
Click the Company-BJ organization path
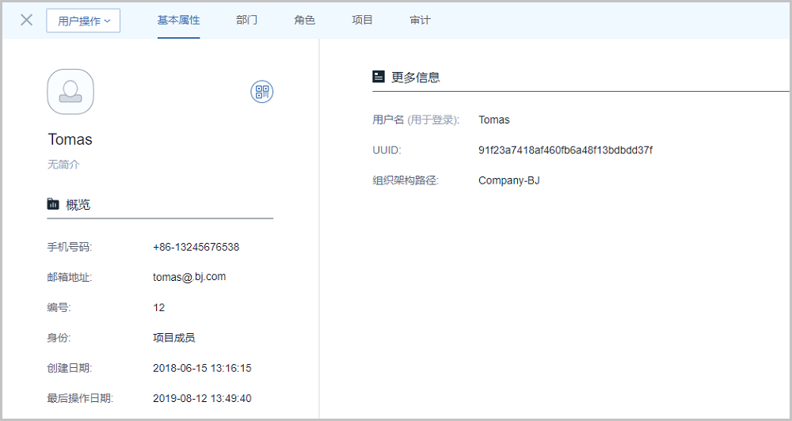point(508,180)
